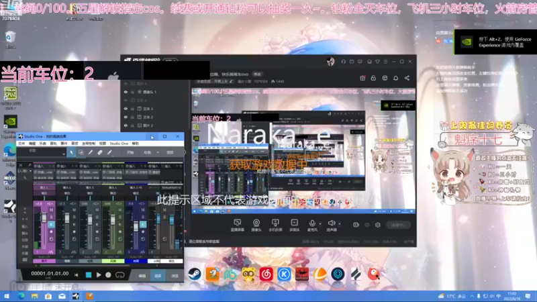Image resolution: width=537 pixels, height=302 pixels.
Task: Add a 多媒体 media source
Action: click(x=294, y=225)
